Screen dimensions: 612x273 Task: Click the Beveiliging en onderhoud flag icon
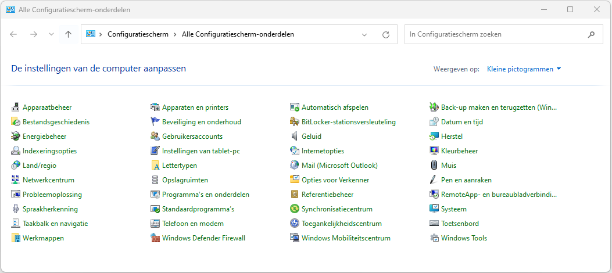(x=155, y=121)
